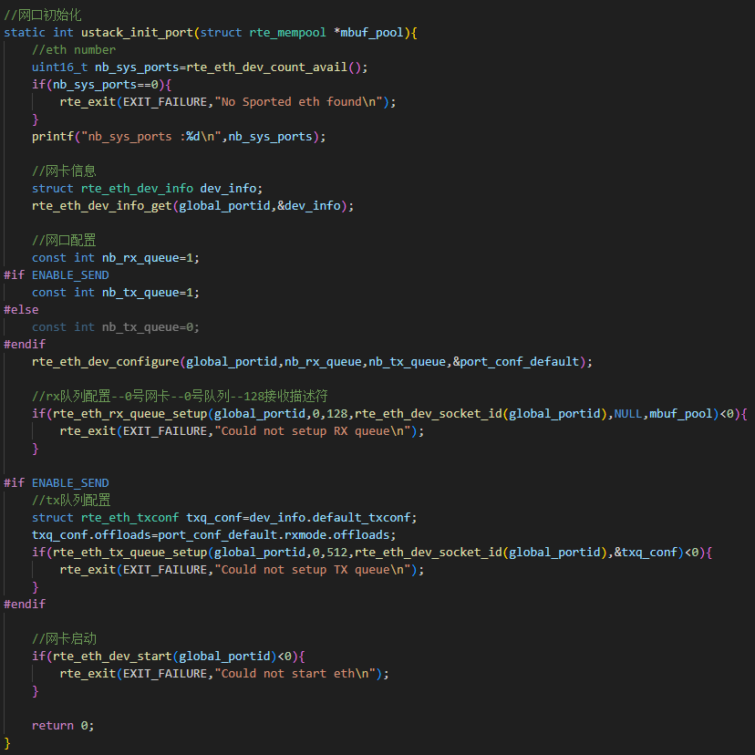
Task: Click the comment "//网卡信息"
Action: coord(64,171)
